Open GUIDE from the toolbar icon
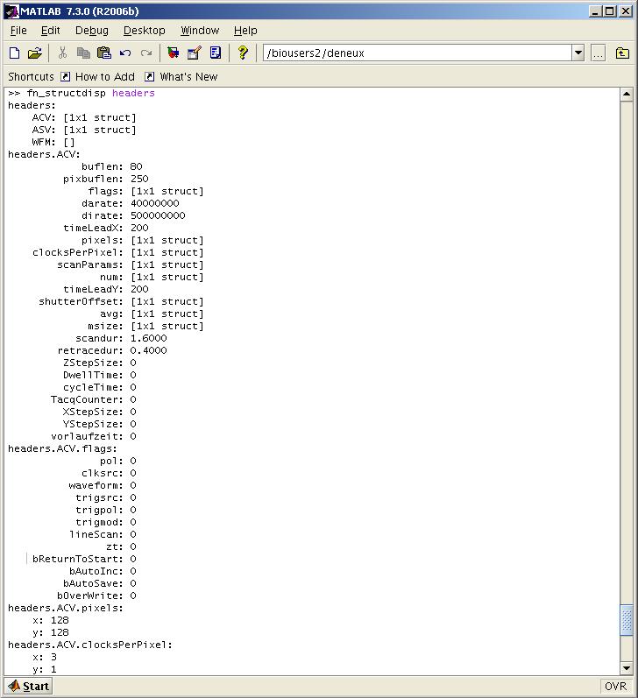 pos(195,53)
